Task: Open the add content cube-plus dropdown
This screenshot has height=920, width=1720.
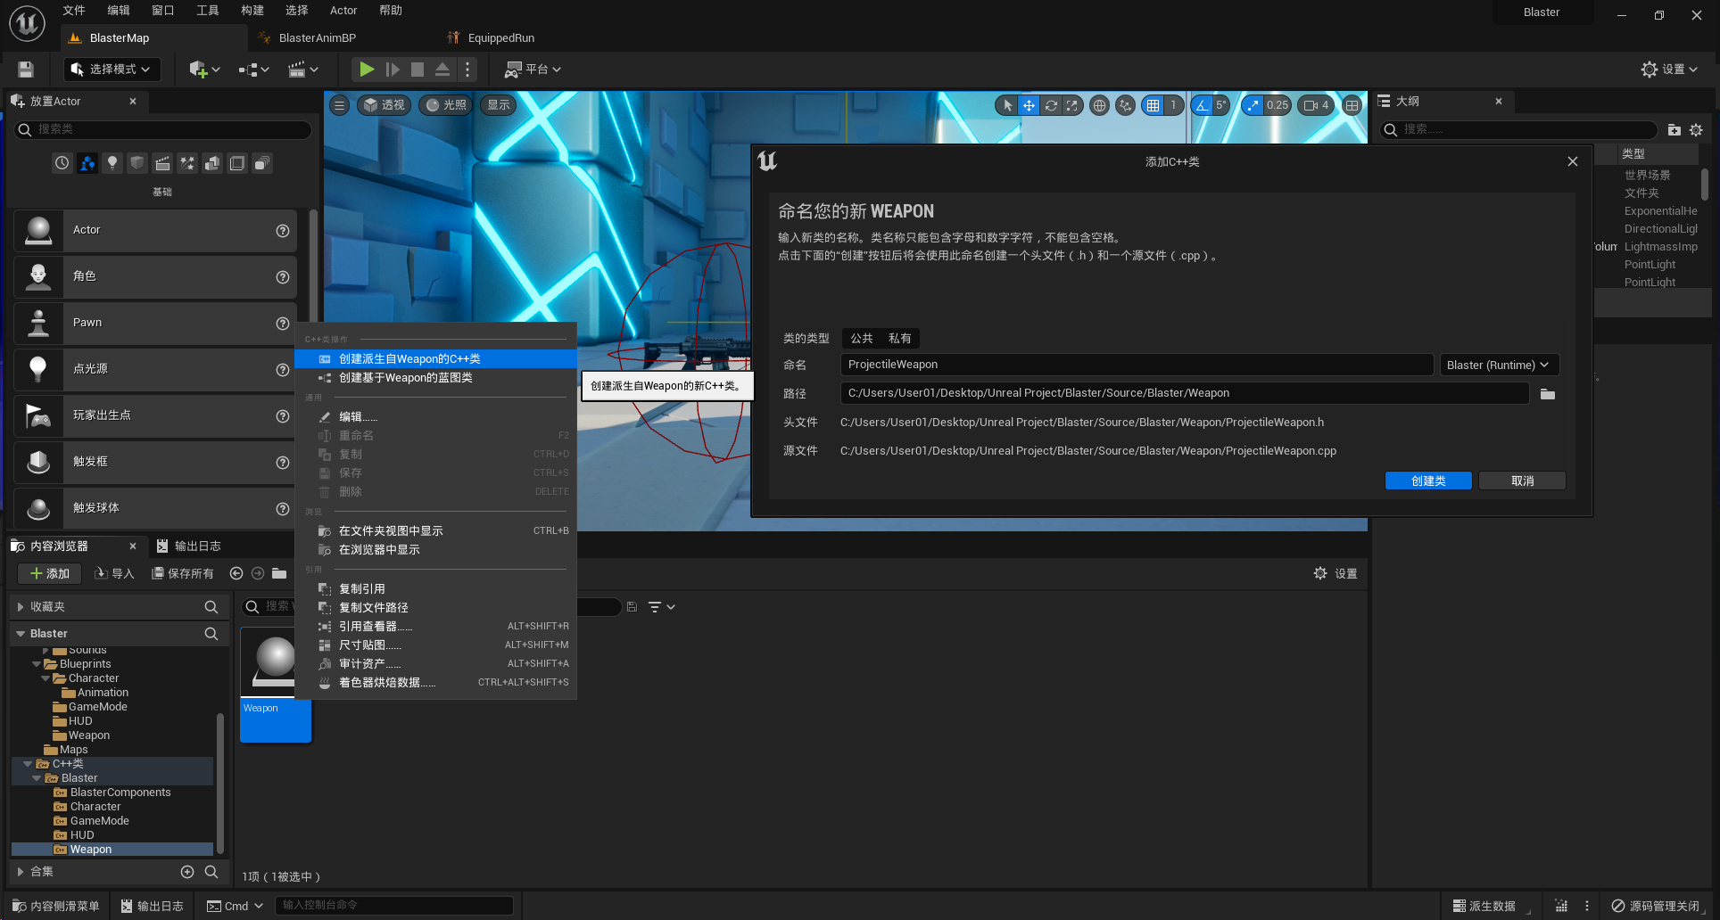Action: (x=204, y=69)
